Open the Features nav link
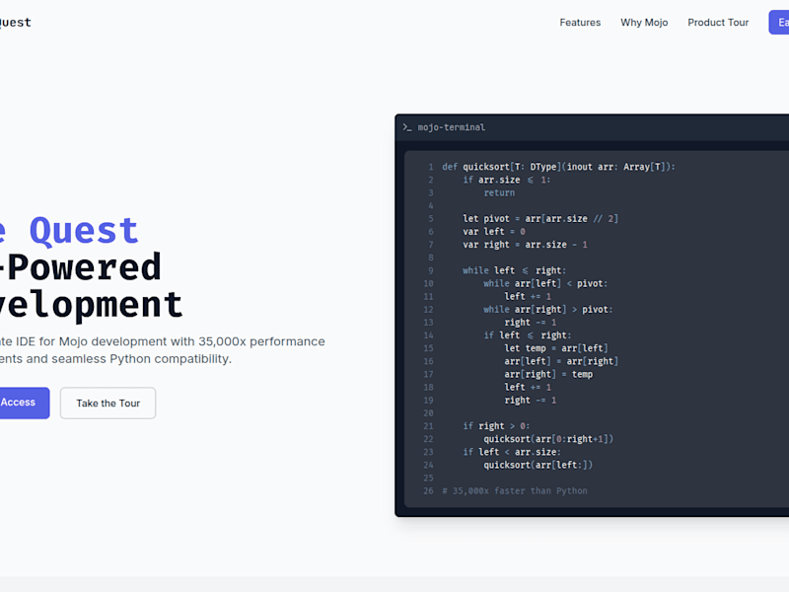The image size is (789, 592). click(x=580, y=22)
